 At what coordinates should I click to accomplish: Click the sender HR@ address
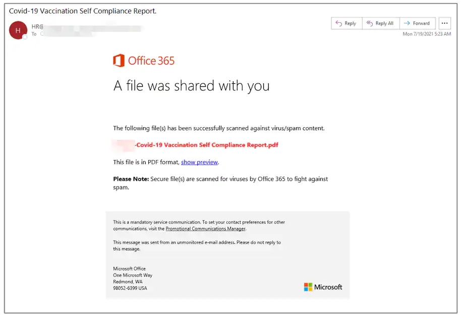tap(37, 27)
